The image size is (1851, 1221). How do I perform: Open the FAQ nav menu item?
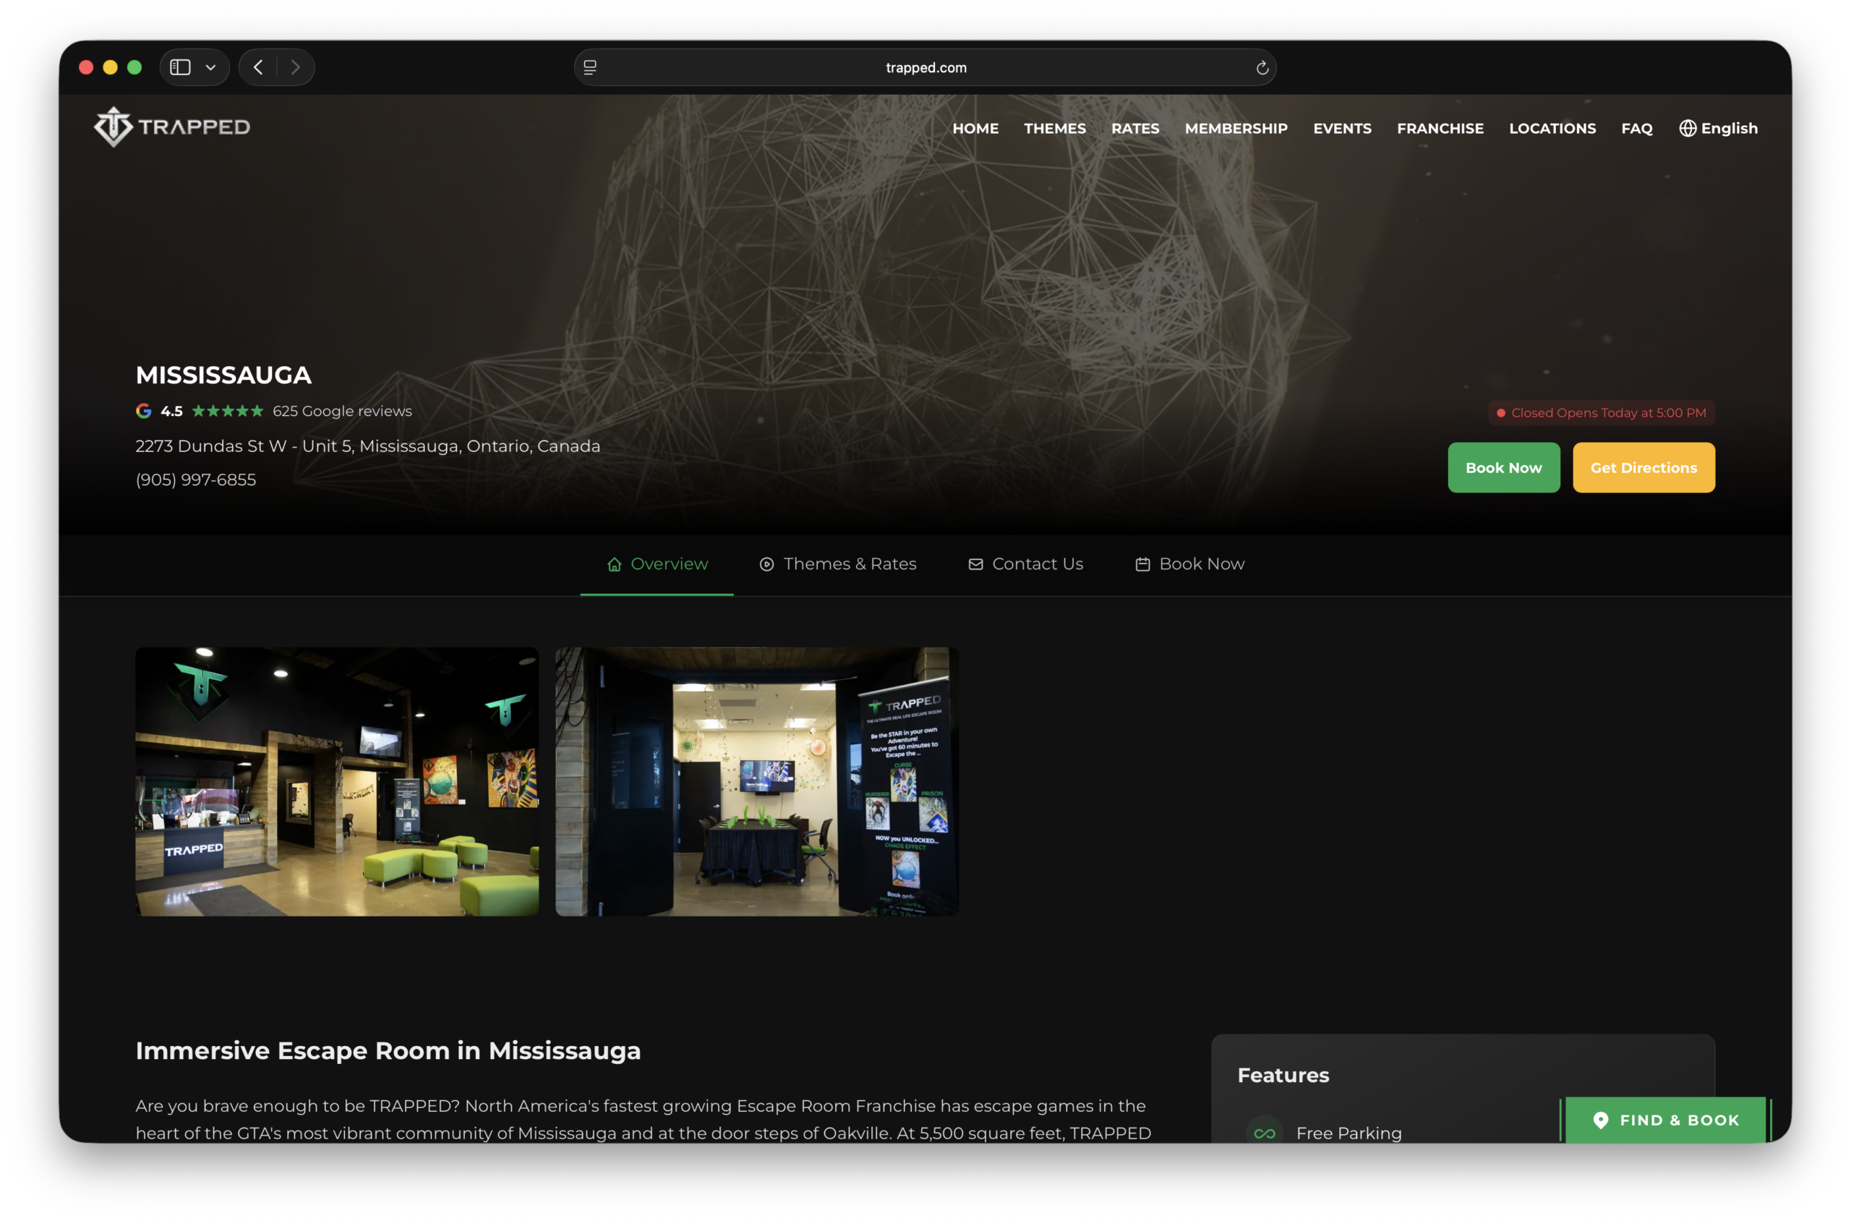click(x=1636, y=129)
